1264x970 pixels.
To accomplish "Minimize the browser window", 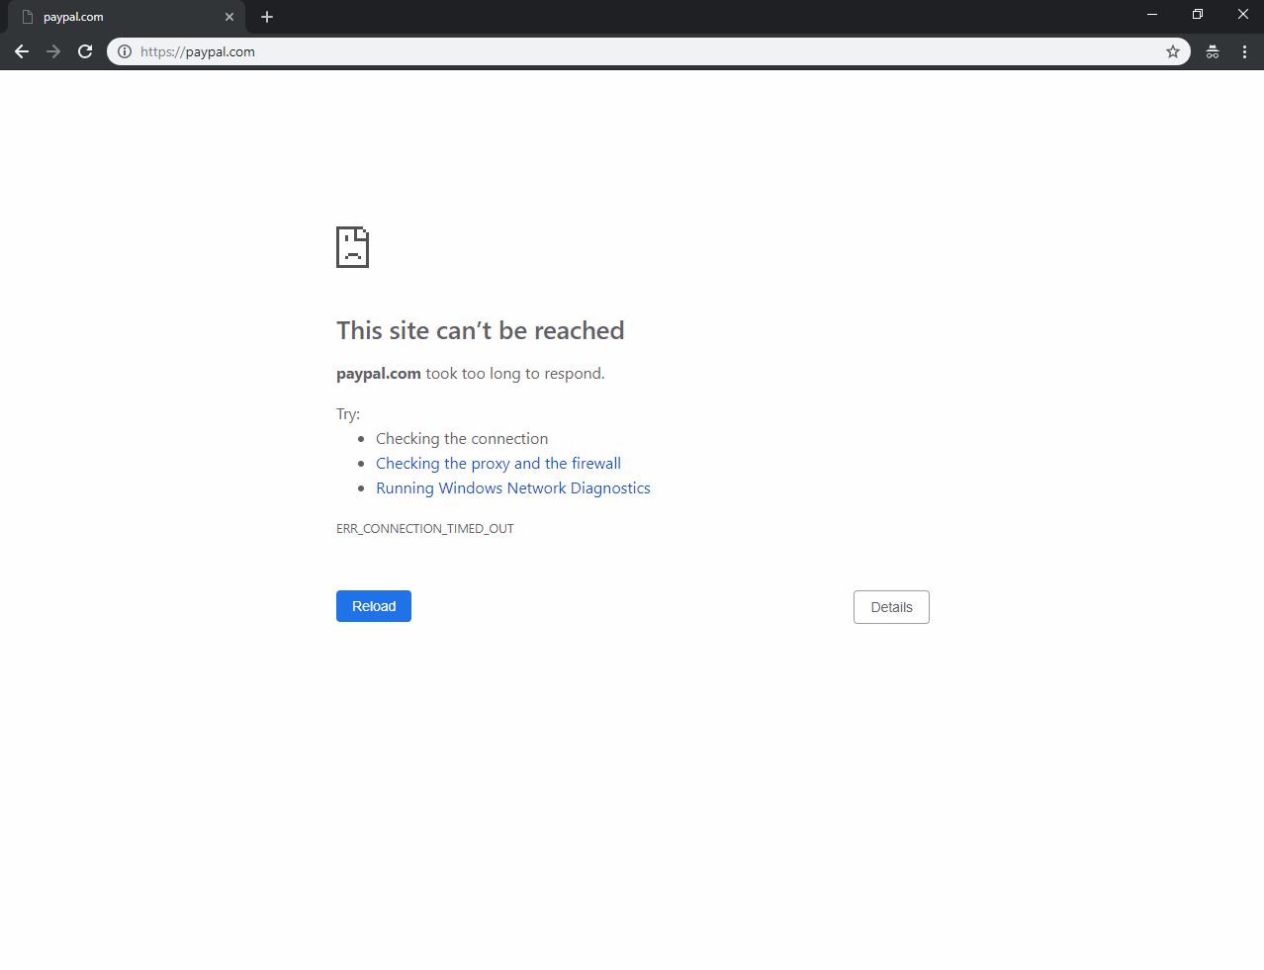I will (1152, 14).
